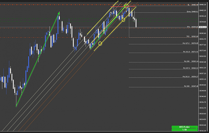Select the TP1 take-profit label
209x133 pixels.
(192, 27)
